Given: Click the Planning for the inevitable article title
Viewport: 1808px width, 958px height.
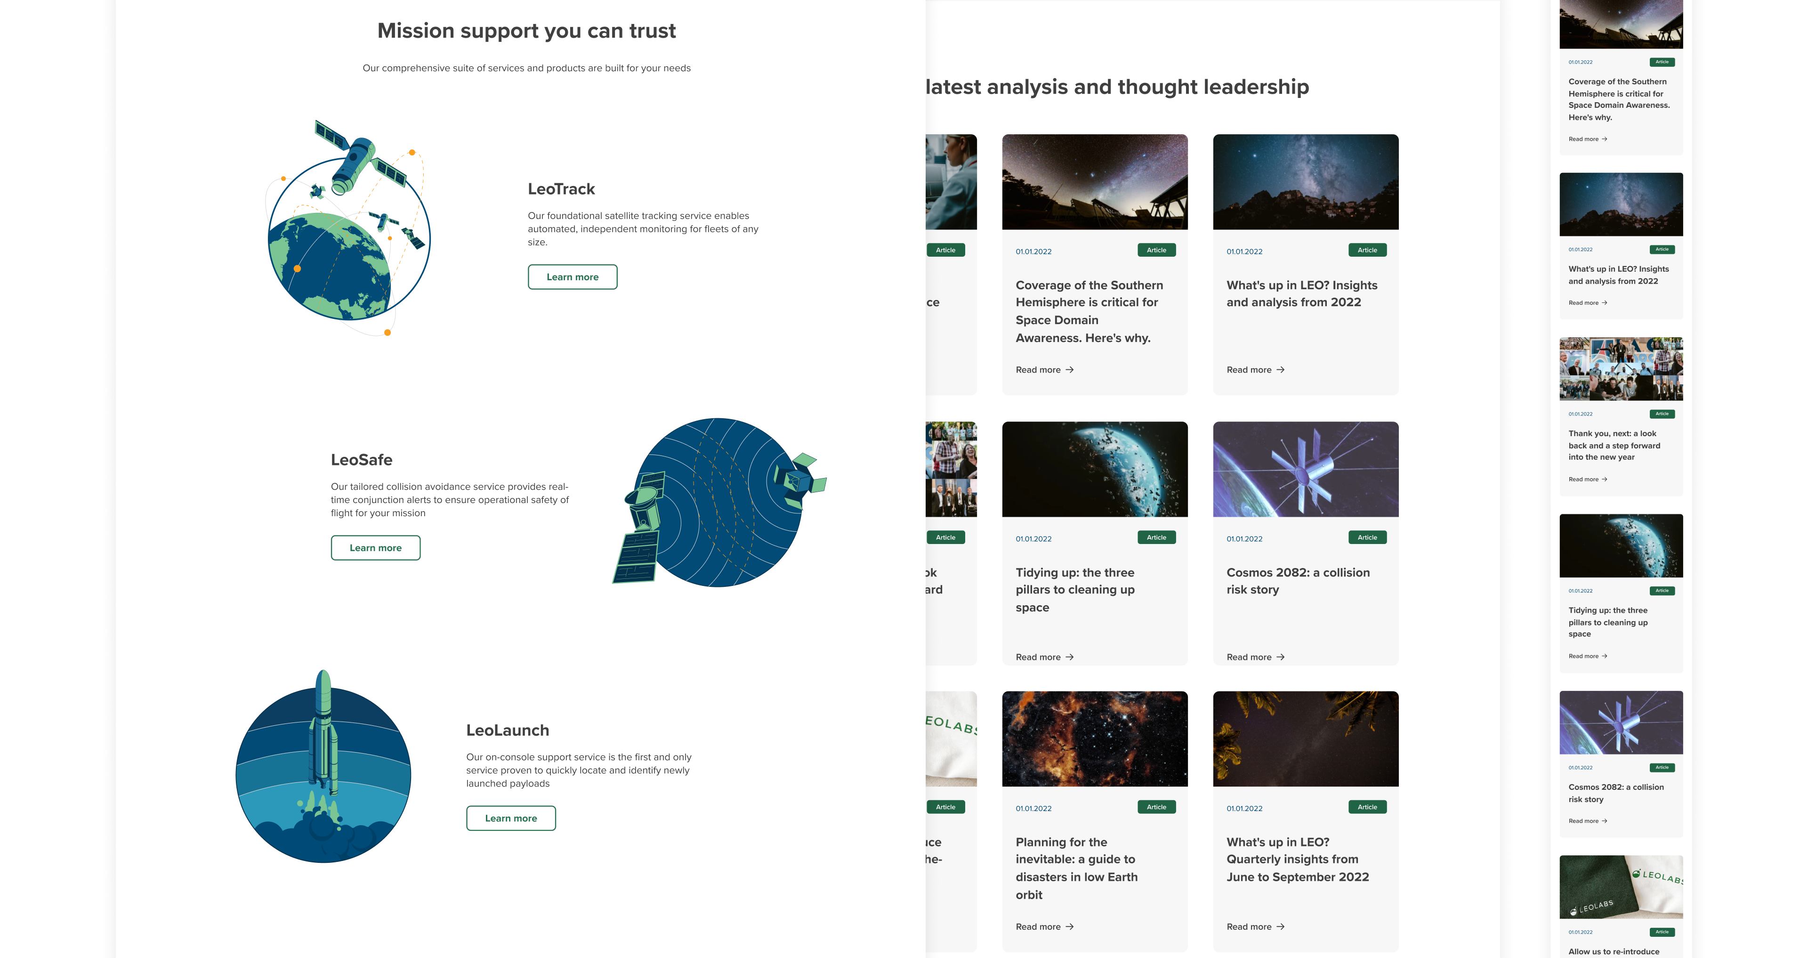Looking at the screenshot, I should [x=1076, y=868].
